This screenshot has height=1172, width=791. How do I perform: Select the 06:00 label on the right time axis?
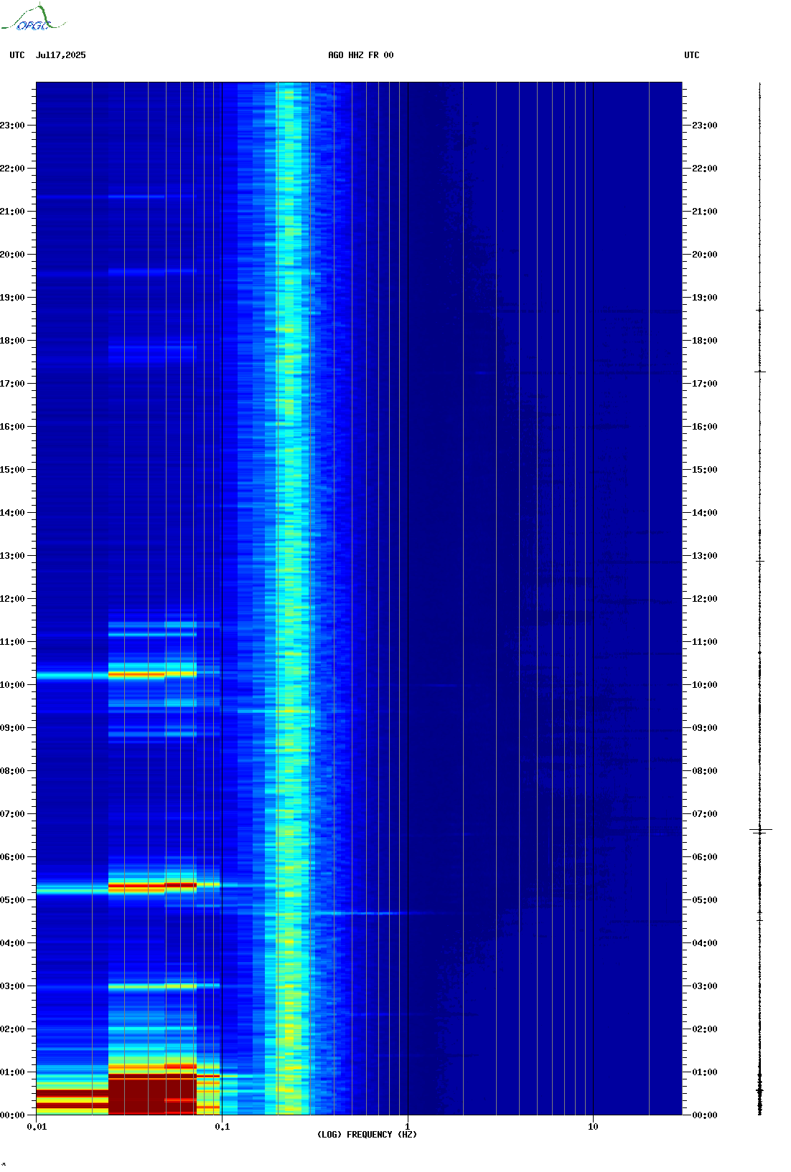[705, 857]
